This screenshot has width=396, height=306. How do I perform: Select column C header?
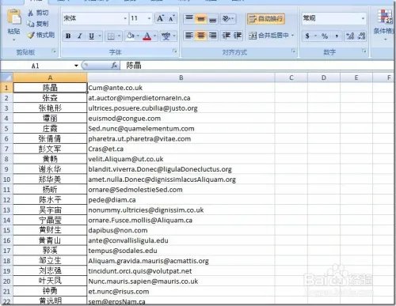click(x=291, y=77)
